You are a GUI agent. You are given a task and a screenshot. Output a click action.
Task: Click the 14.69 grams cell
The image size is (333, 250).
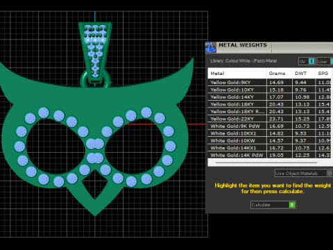point(280,83)
